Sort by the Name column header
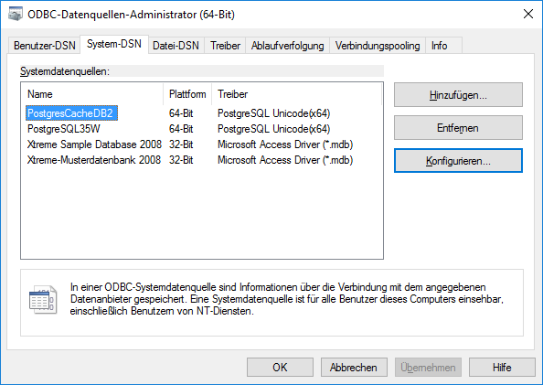This screenshot has width=543, height=385. (92, 94)
